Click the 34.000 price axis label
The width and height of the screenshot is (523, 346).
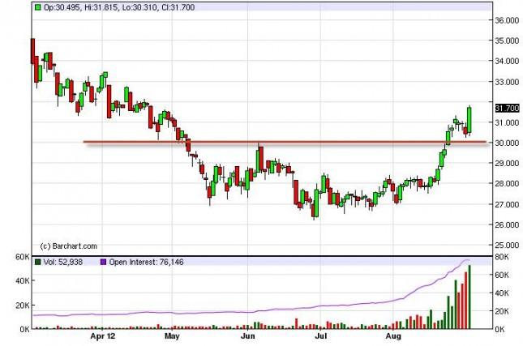[507, 61]
